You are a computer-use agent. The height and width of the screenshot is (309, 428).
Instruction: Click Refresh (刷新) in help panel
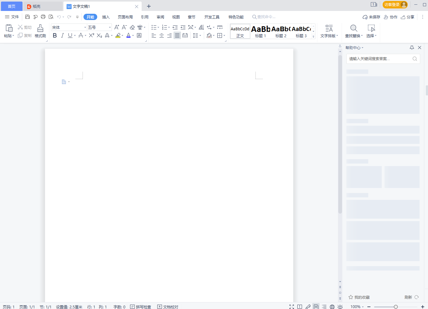click(411, 297)
